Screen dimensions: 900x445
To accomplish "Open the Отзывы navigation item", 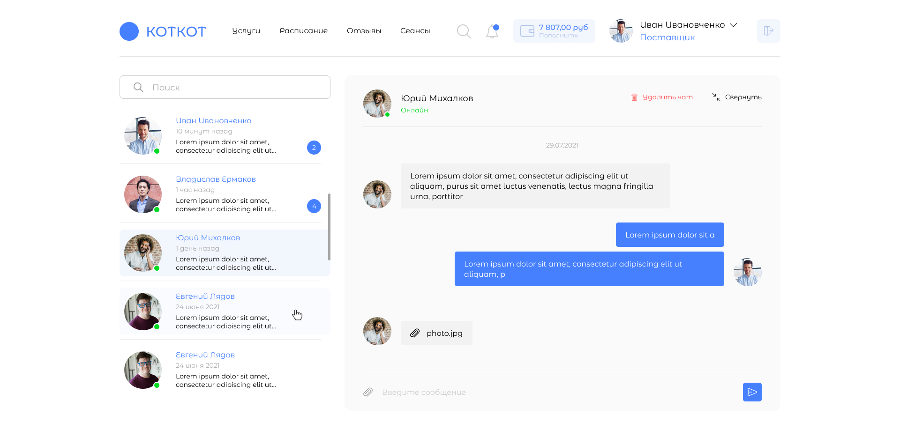I will click(x=364, y=31).
